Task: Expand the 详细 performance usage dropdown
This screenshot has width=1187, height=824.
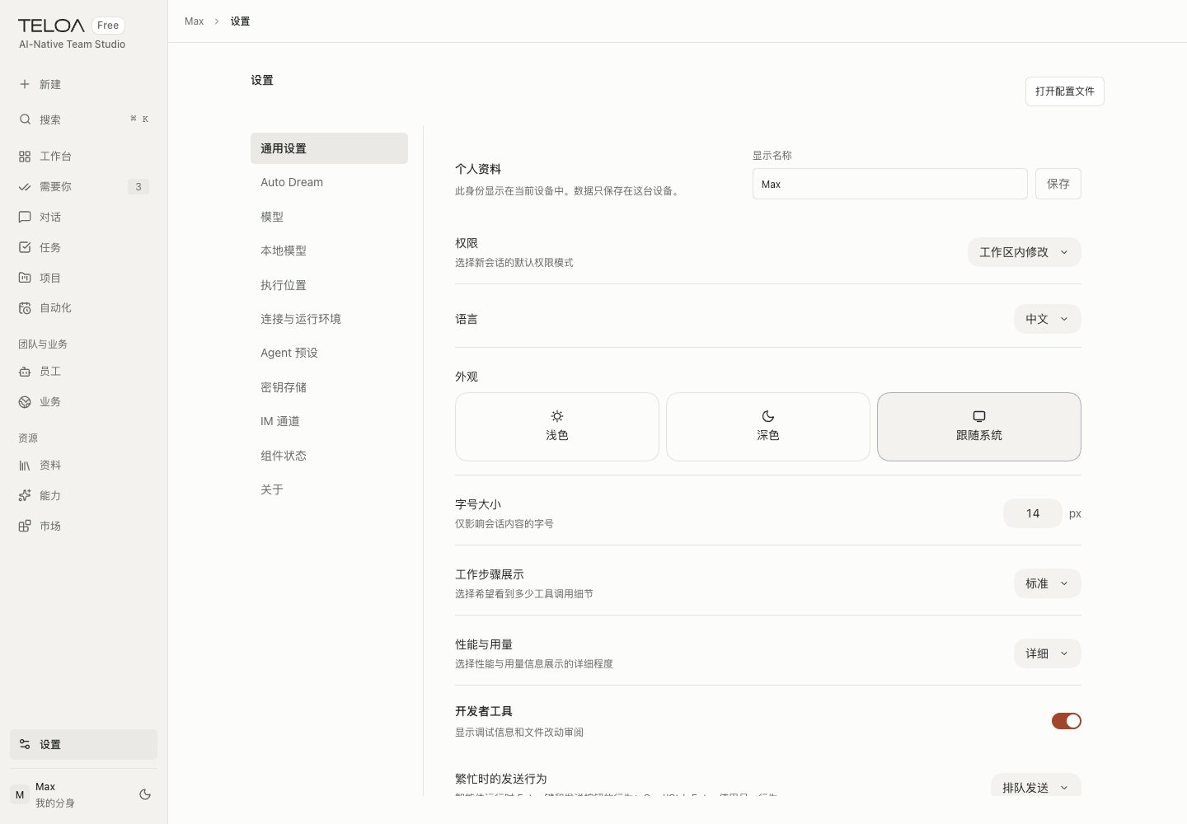Action: pos(1048,653)
